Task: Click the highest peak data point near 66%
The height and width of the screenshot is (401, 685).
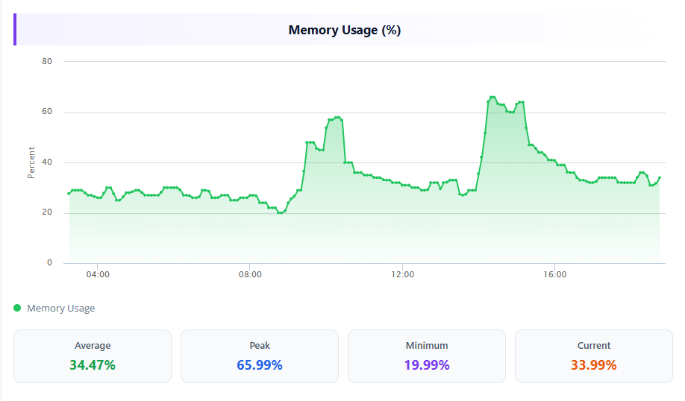Action: point(492,97)
